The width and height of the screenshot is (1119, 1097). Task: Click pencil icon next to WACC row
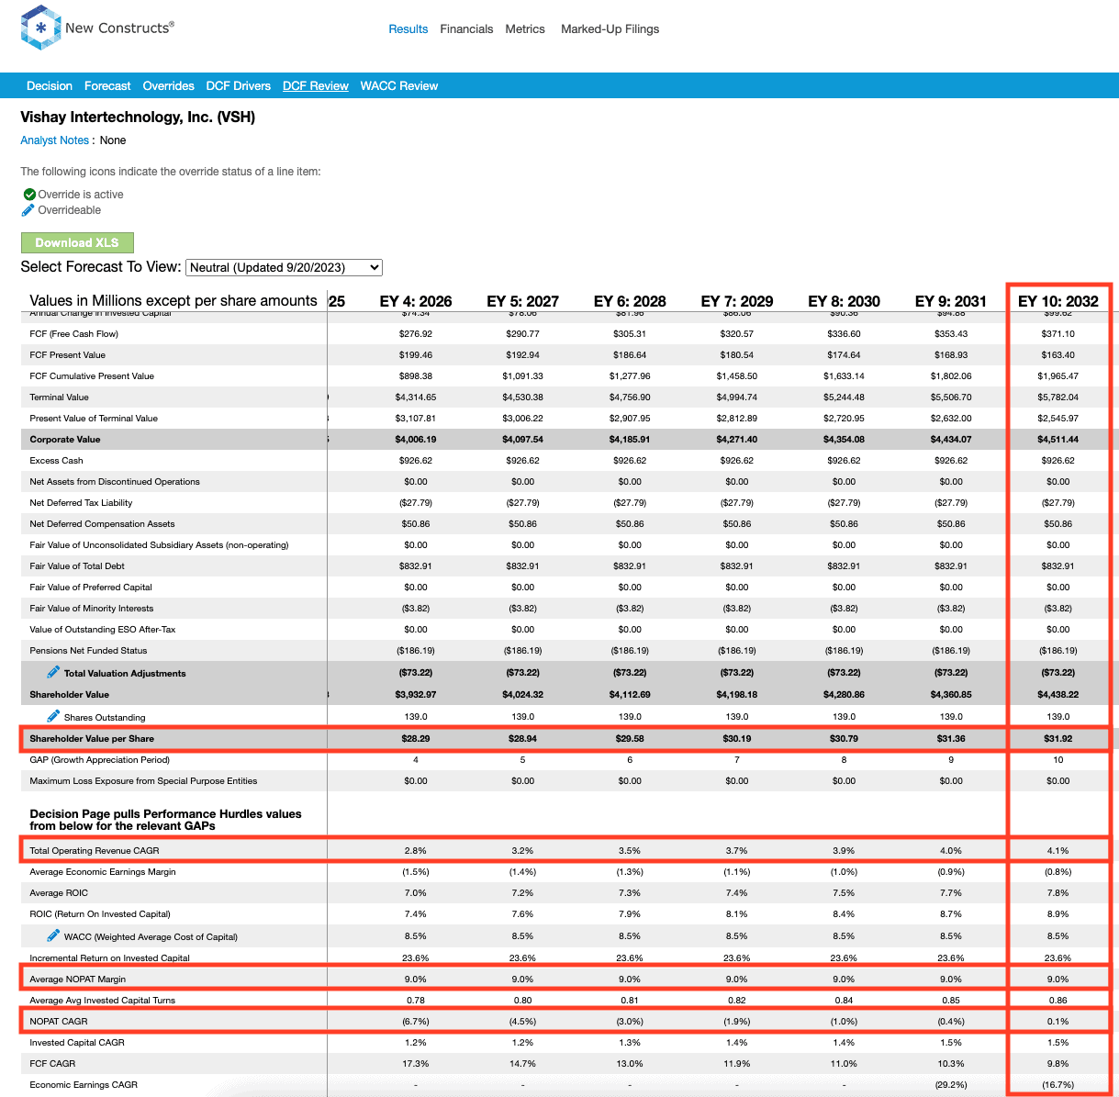pyautogui.click(x=53, y=935)
